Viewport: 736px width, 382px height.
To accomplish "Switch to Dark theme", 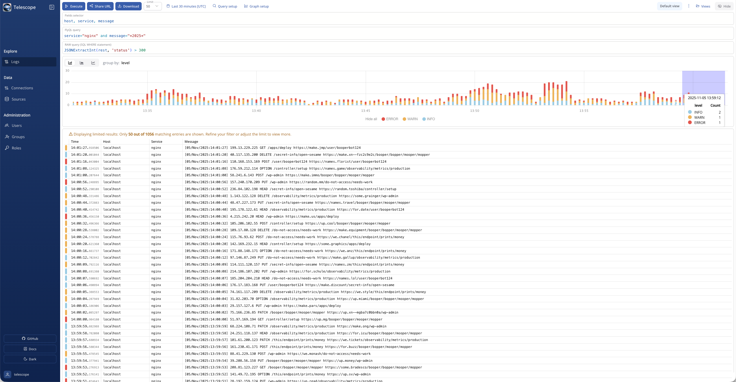I will (30, 359).
